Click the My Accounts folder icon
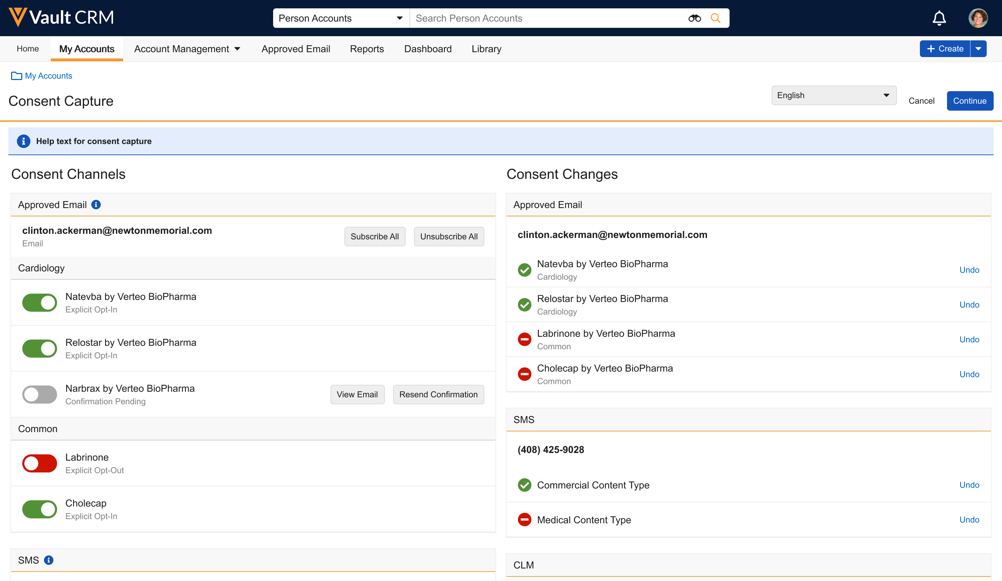Screen dimensions: 1002x581 click(x=16, y=75)
